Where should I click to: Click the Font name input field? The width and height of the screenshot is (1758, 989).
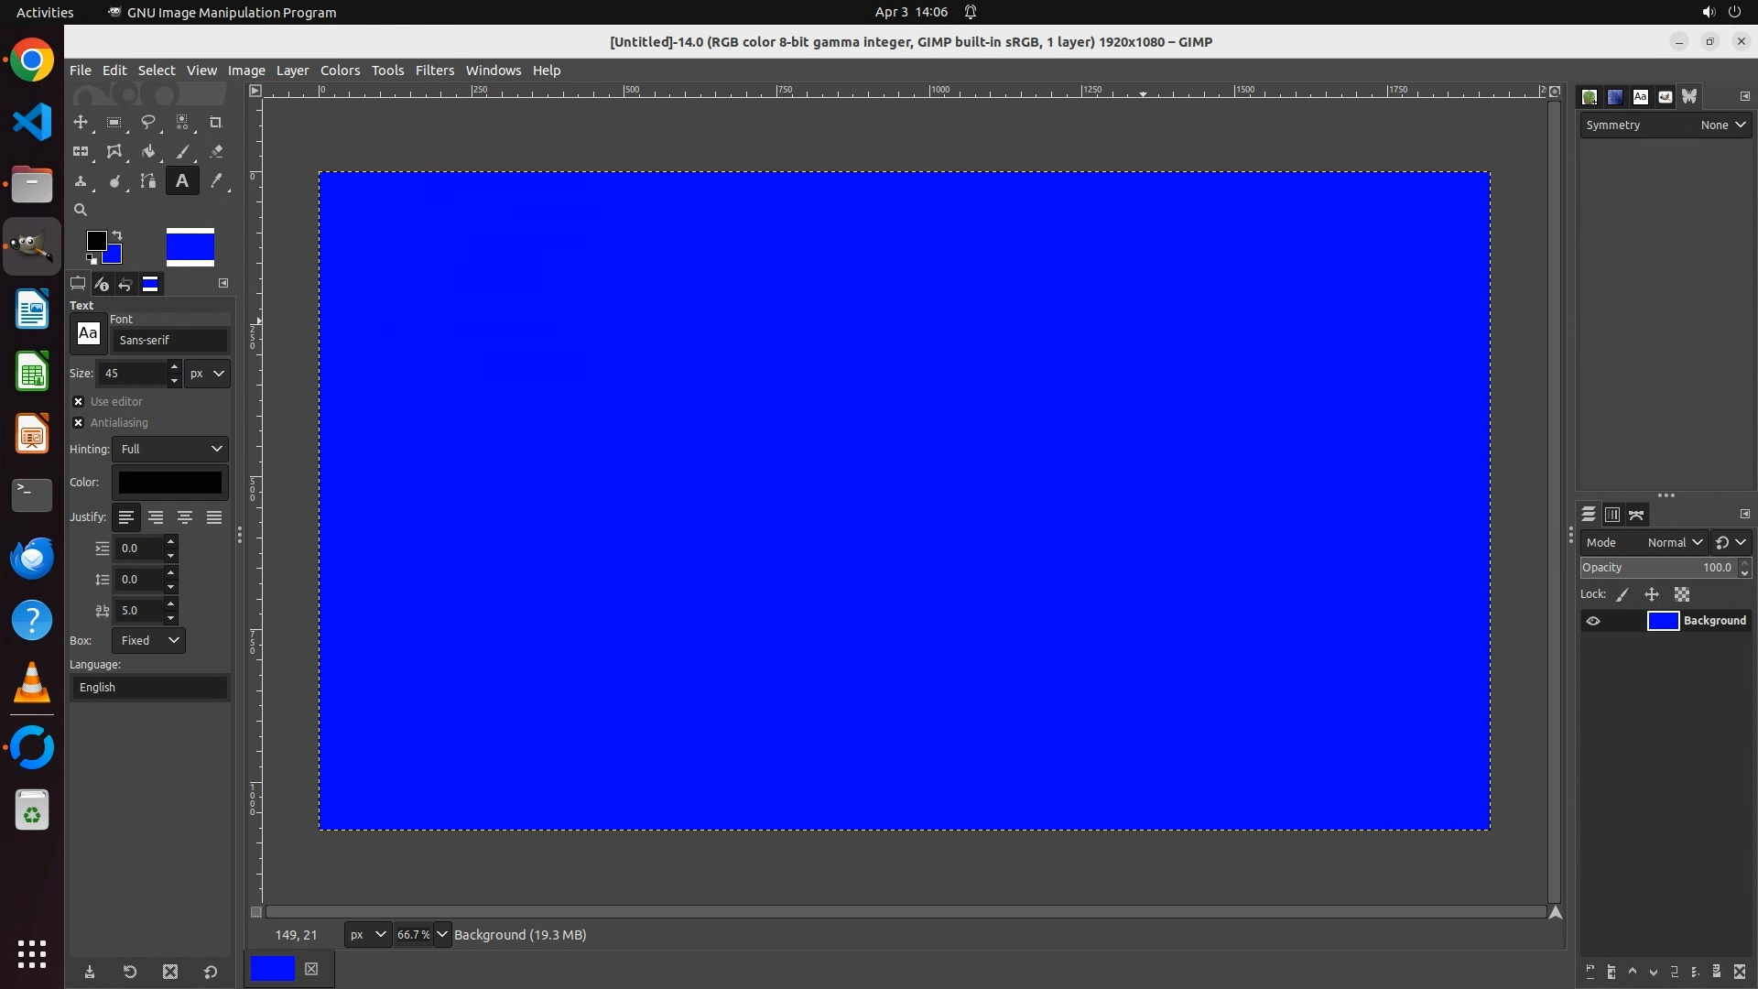[x=170, y=340]
